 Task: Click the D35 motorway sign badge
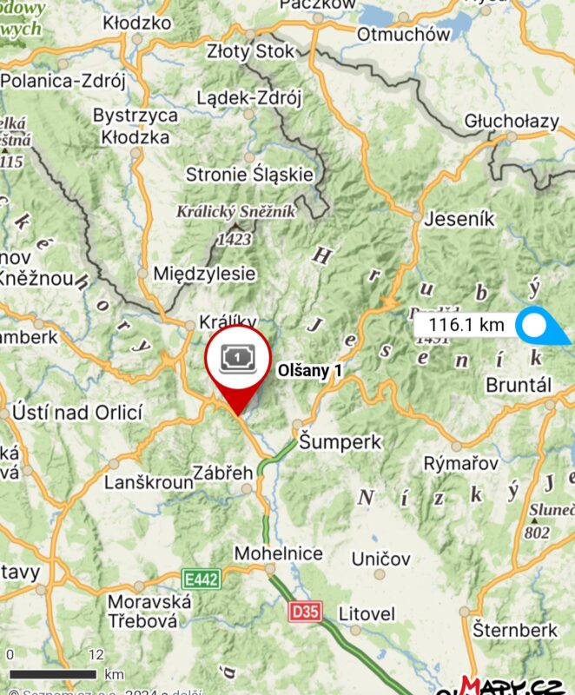[x=305, y=612]
